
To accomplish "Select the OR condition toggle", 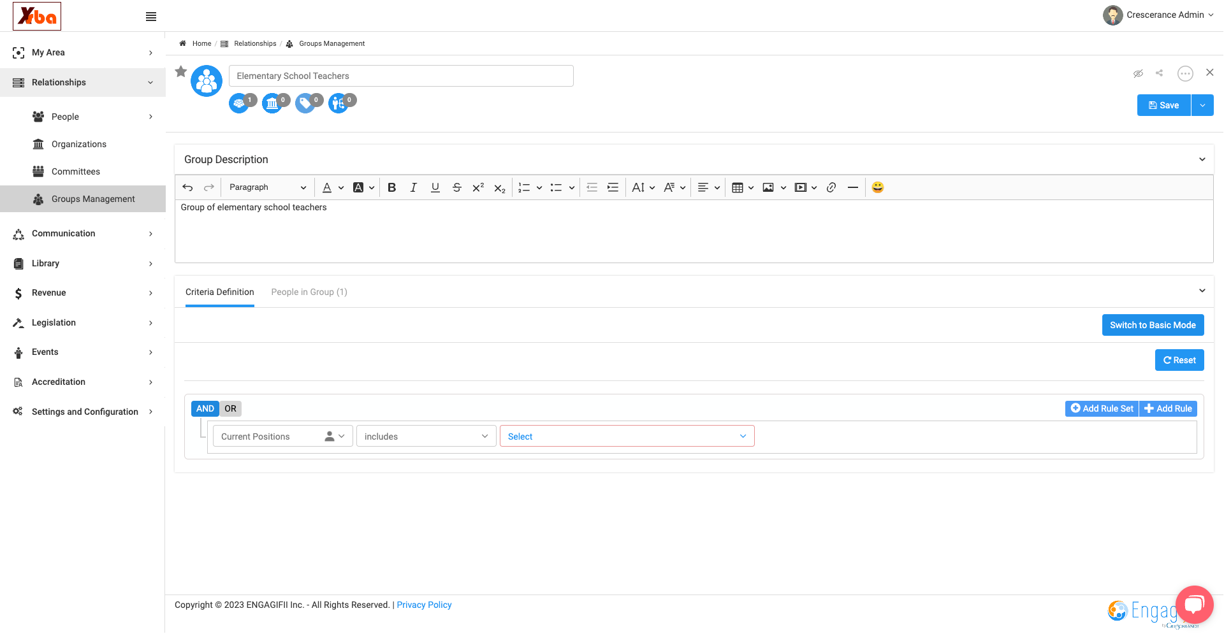I will pos(230,408).
